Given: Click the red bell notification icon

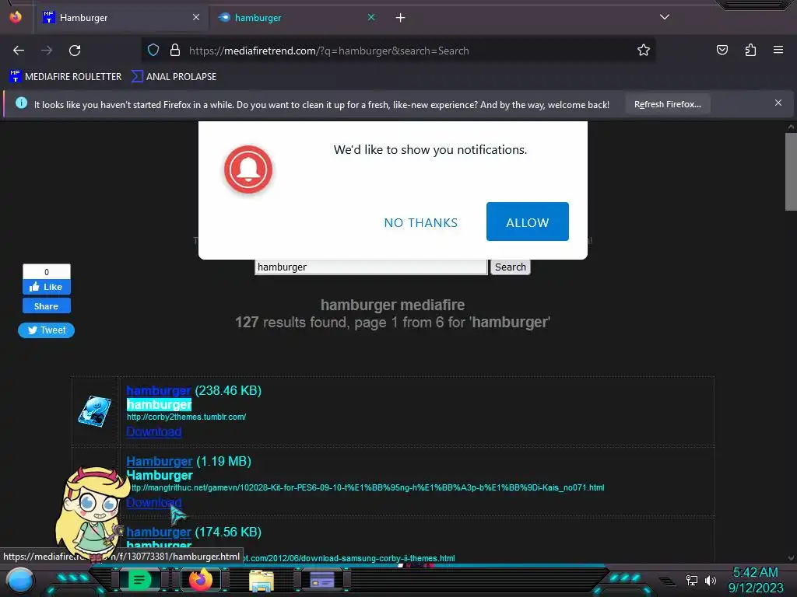Looking at the screenshot, I should pyautogui.click(x=248, y=169).
